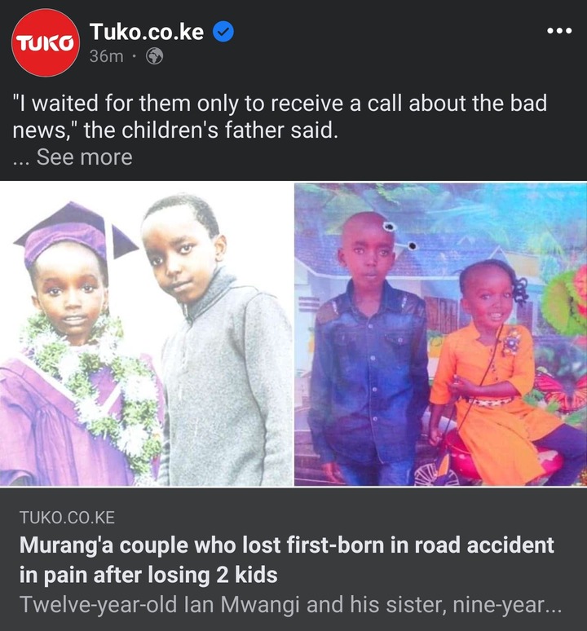Open the red Tuko profile picture
Image resolution: width=587 pixels, height=631 pixels.
46,42
